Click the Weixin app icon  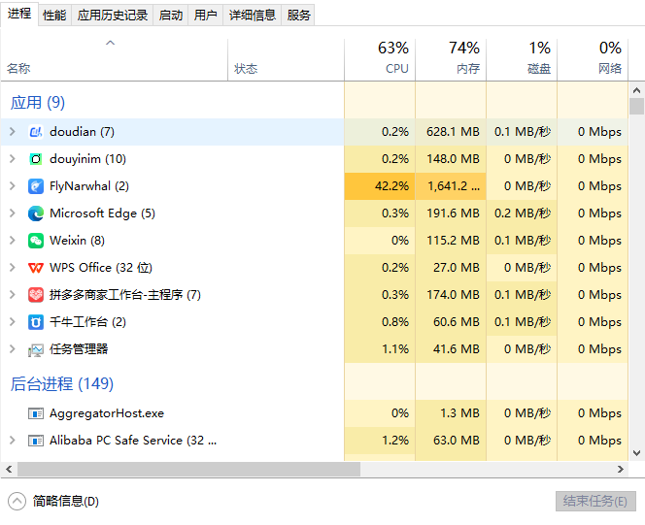[36, 241]
